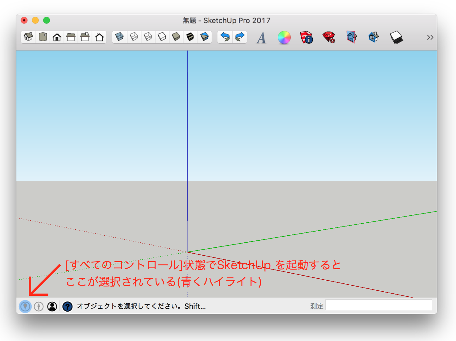Click the window title 無題 - SketchUp Pro 2017
Viewport: 456px width, 341px height.
pyautogui.click(x=226, y=21)
